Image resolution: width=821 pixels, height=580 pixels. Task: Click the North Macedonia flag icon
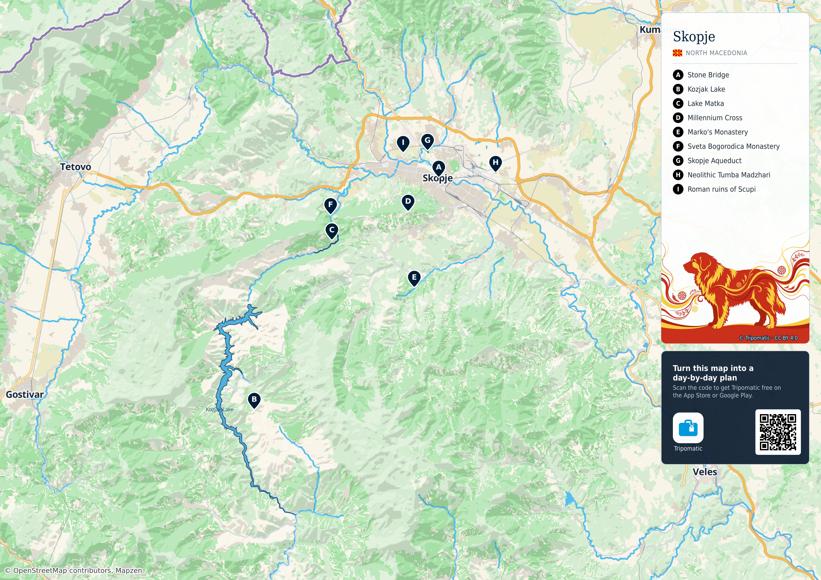(677, 53)
